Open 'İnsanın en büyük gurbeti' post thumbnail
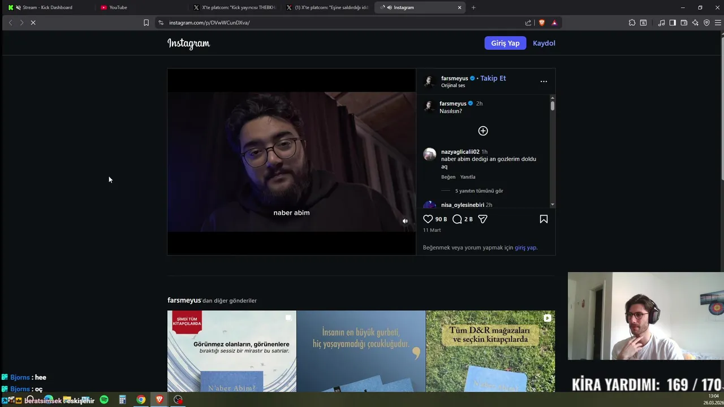This screenshot has width=724, height=407. (361, 351)
